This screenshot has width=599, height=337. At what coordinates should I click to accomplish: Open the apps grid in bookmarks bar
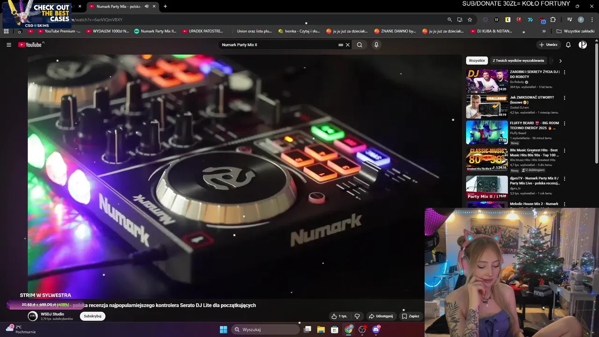6,31
